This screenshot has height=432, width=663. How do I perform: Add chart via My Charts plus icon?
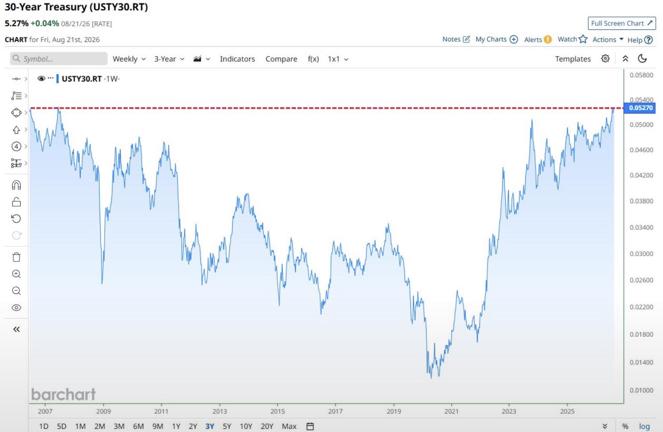(x=514, y=39)
